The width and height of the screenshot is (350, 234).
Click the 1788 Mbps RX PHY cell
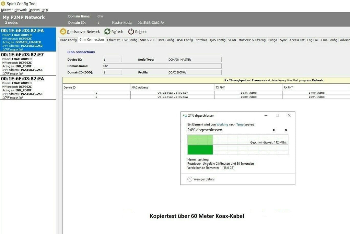tap(316, 93)
